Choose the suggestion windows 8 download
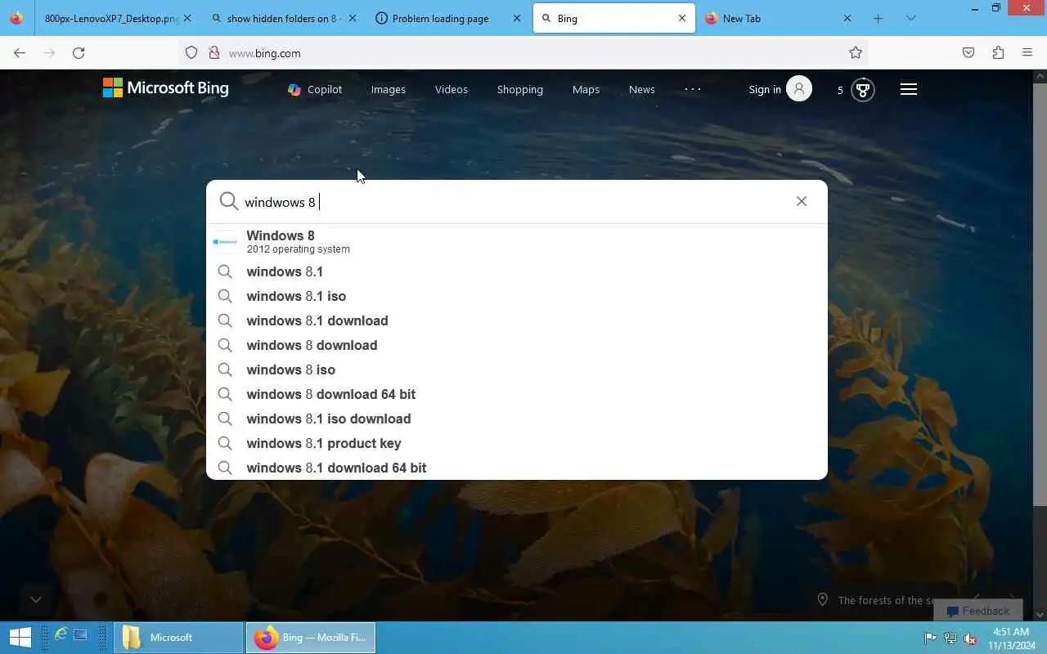Viewport: 1047px width, 654px height. 517,345
